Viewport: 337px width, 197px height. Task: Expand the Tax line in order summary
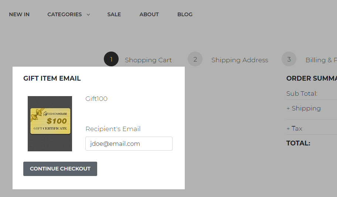click(x=294, y=129)
